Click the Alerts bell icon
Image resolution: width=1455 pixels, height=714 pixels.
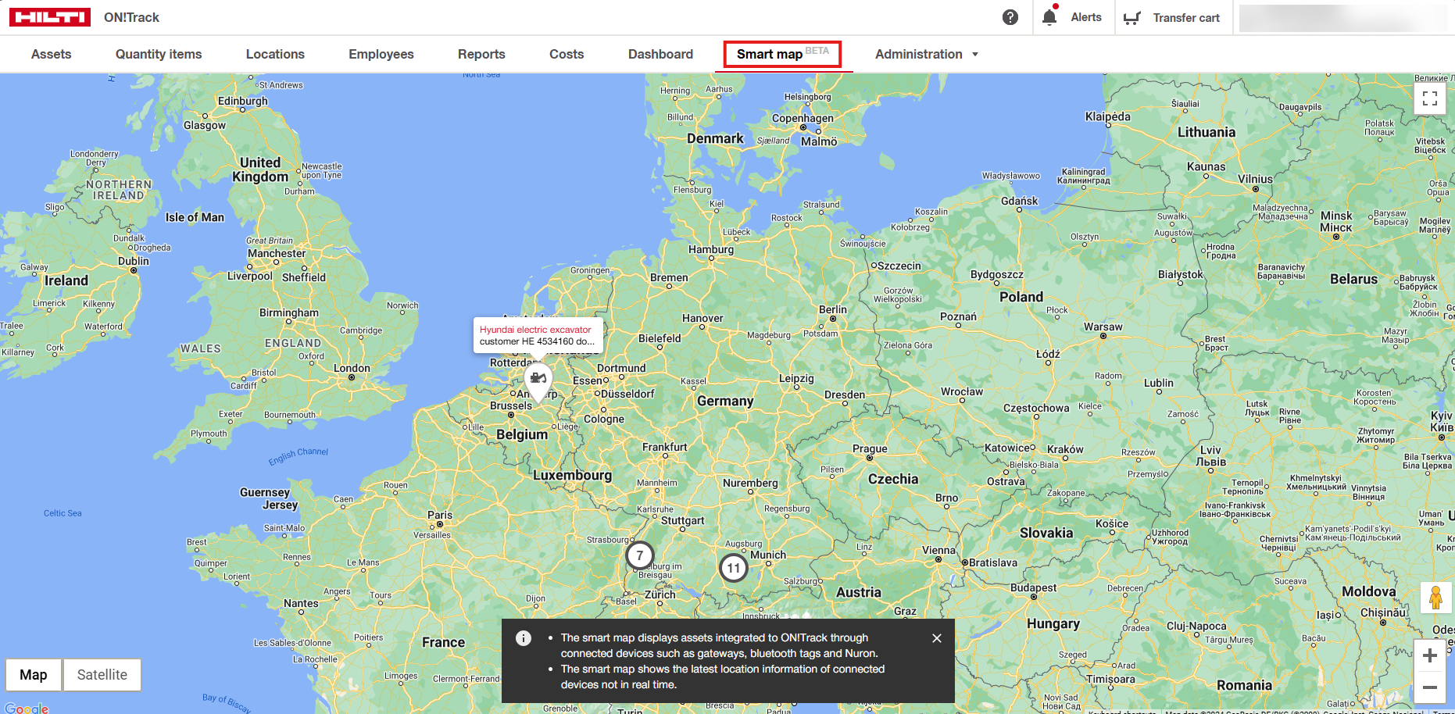click(x=1049, y=17)
